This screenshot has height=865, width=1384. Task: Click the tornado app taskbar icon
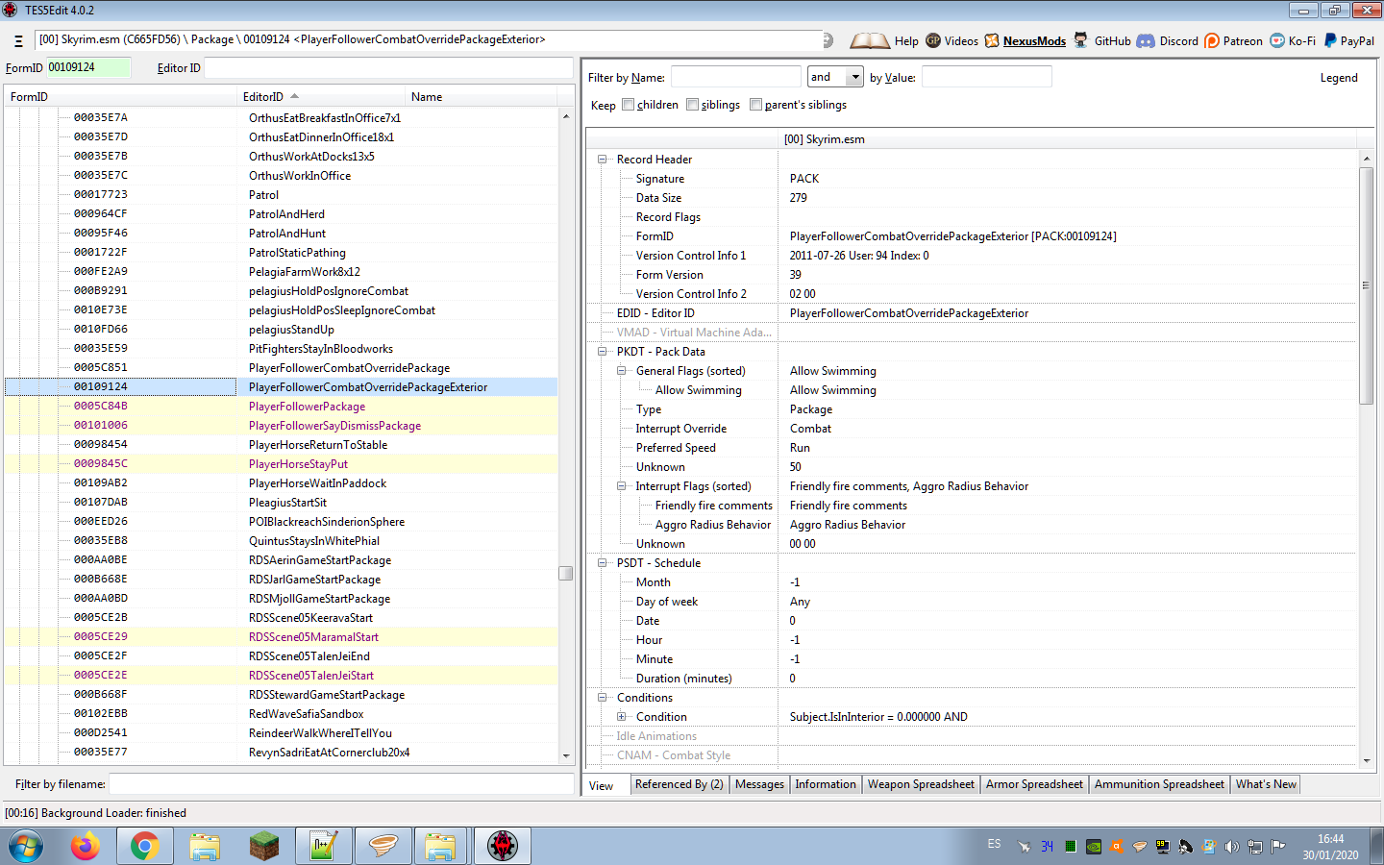[383, 847]
